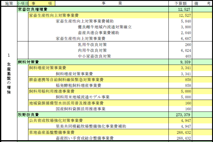Select 公共育成牧場強化対策事業費 yellow row
The height and width of the screenshot is (142, 213).
click(x=98, y=120)
